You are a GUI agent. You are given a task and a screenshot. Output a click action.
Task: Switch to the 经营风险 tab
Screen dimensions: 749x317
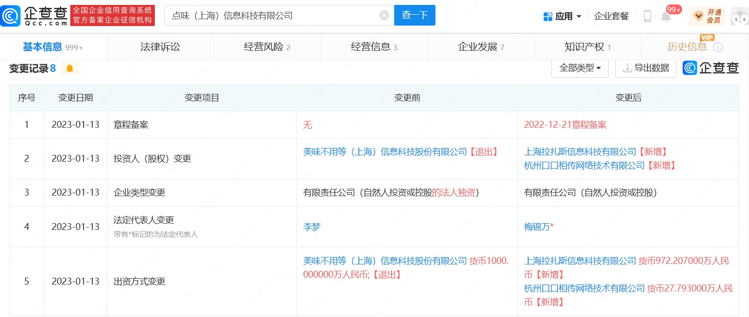pyautogui.click(x=267, y=47)
